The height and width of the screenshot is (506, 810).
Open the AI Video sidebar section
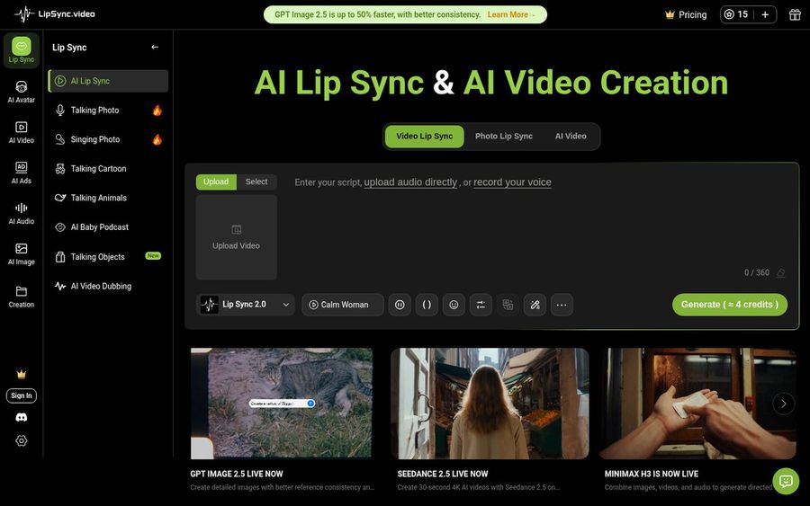point(22,132)
